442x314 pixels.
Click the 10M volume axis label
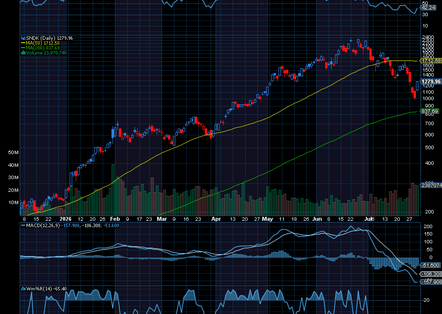13,203
